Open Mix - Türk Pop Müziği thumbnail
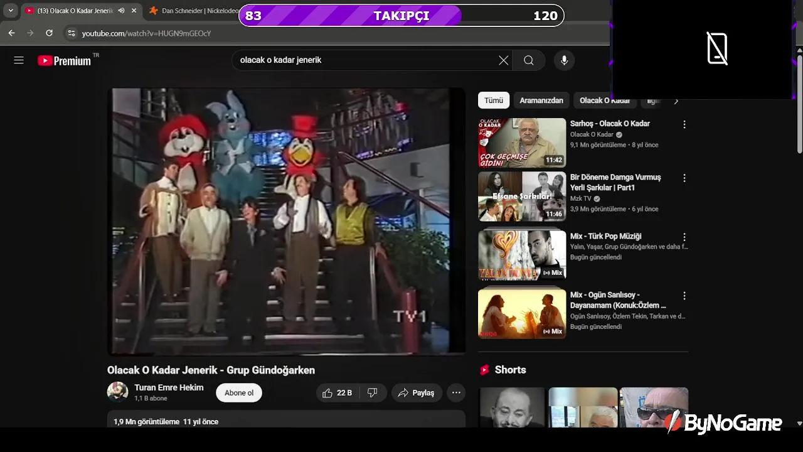 522,255
